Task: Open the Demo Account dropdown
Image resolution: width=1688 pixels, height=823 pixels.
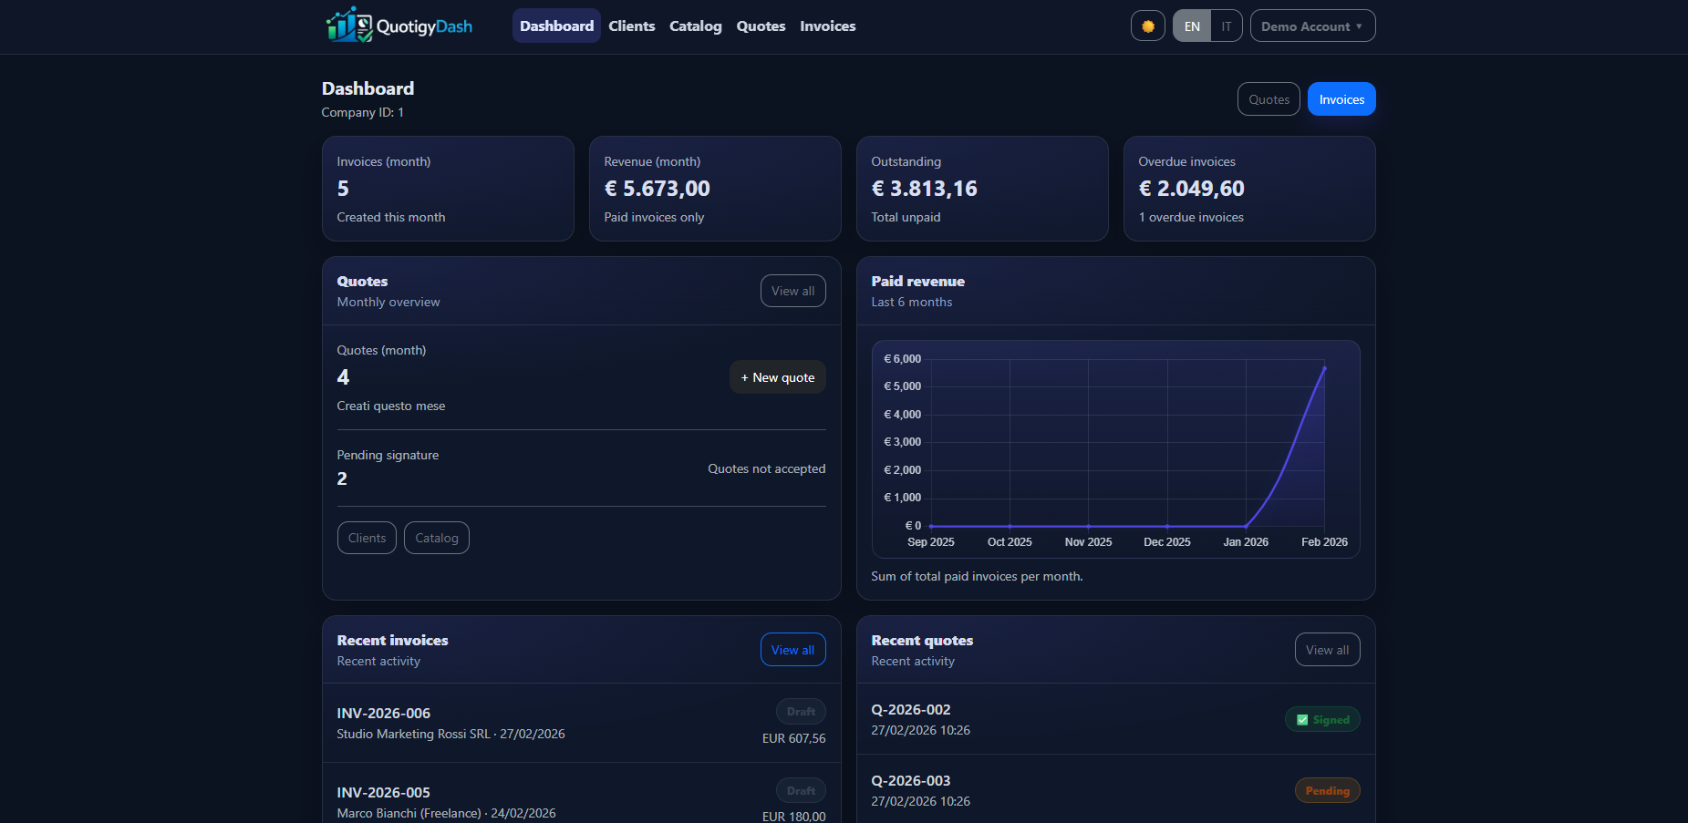Action: coord(1312,26)
